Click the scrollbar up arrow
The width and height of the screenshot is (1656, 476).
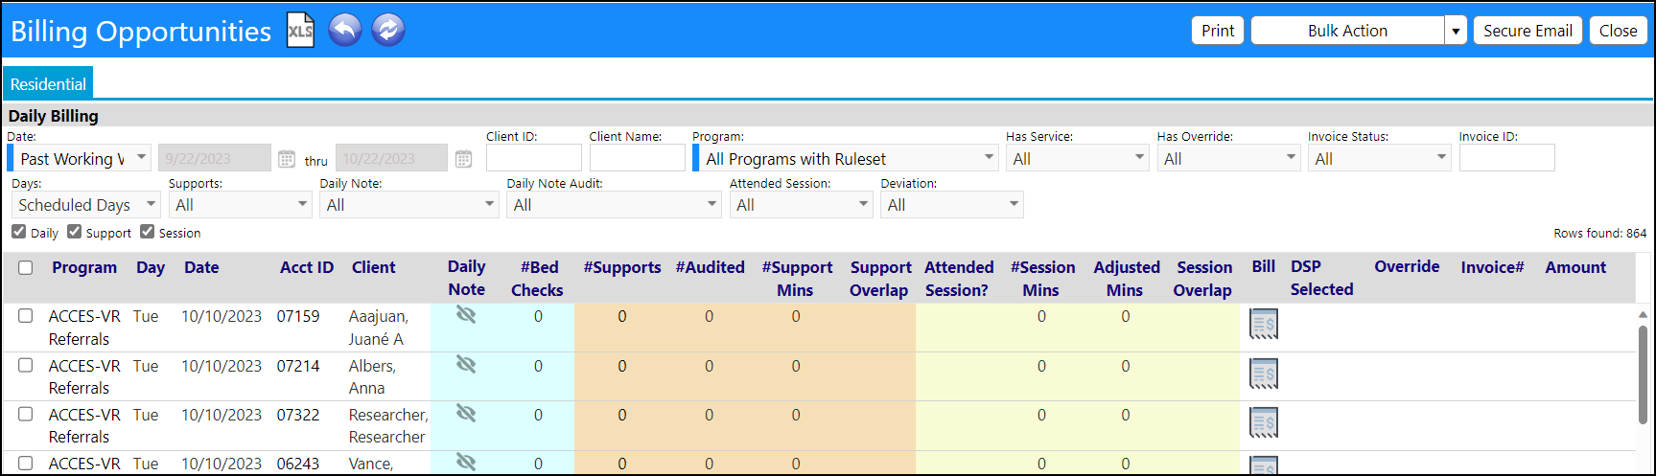tap(1643, 313)
